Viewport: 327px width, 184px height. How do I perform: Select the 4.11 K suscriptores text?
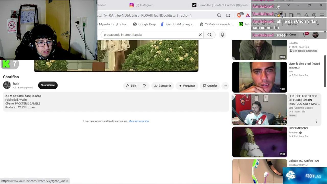[23, 88]
